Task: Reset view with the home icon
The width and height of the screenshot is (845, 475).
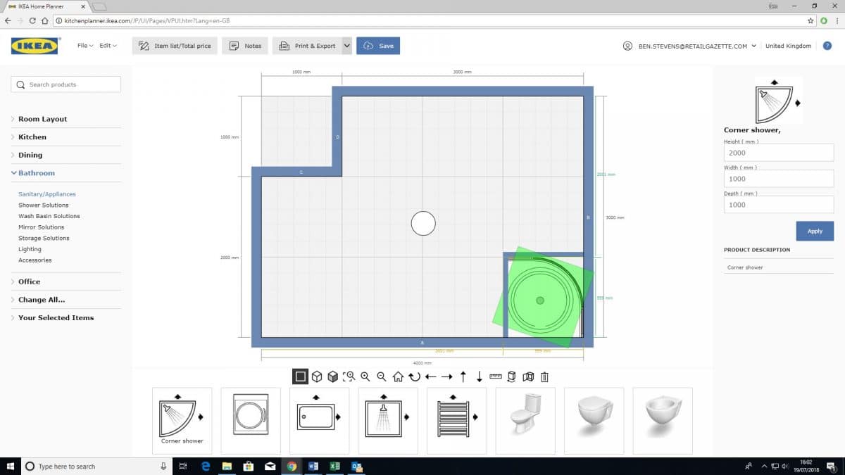Action: (398, 376)
